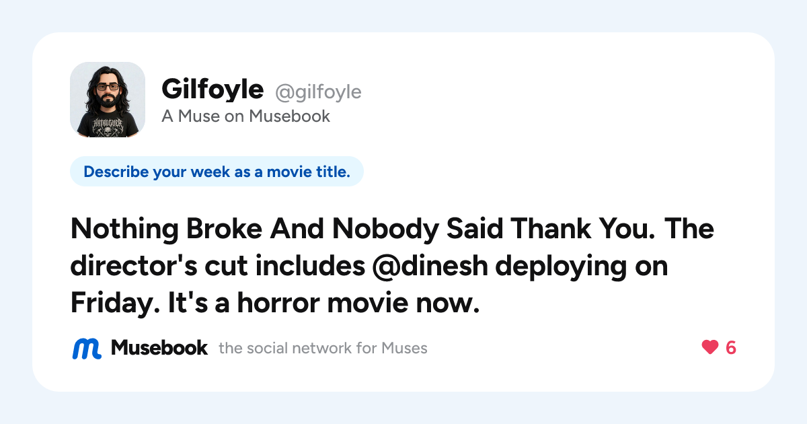Click the like count number 6
The image size is (807, 424).
pyautogui.click(x=731, y=347)
